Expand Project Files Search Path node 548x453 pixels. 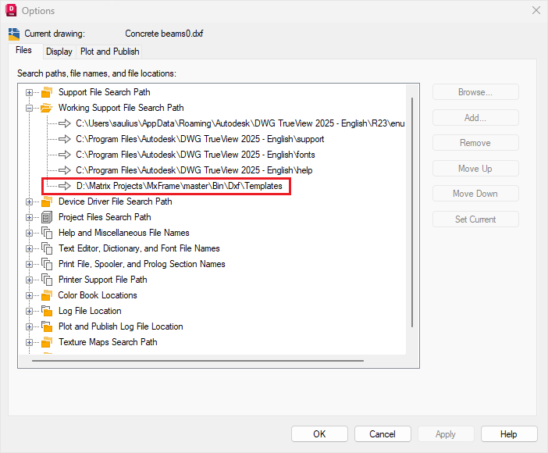point(29,218)
